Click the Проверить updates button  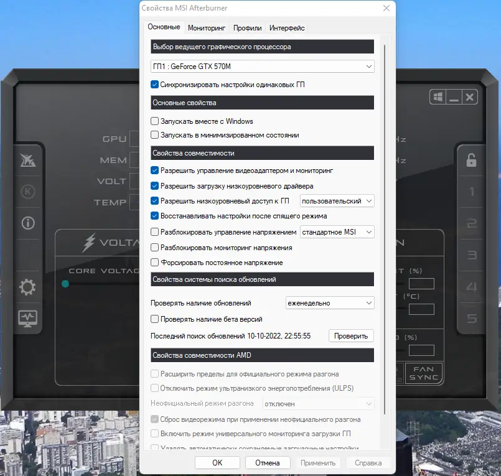pos(351,336)
